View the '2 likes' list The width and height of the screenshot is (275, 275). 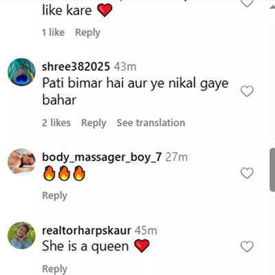point(56,122)
